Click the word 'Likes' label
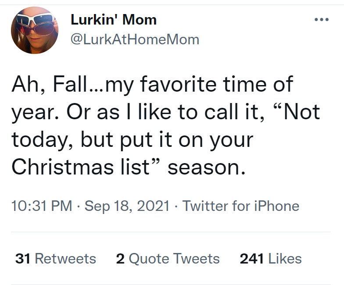This screenshot has height=285, width=344. (285, 259)
